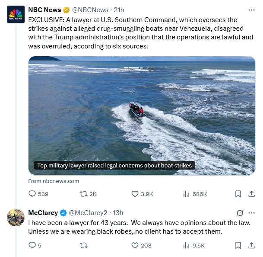Bookmark McClarey's reply

click(x=238, y=245)
